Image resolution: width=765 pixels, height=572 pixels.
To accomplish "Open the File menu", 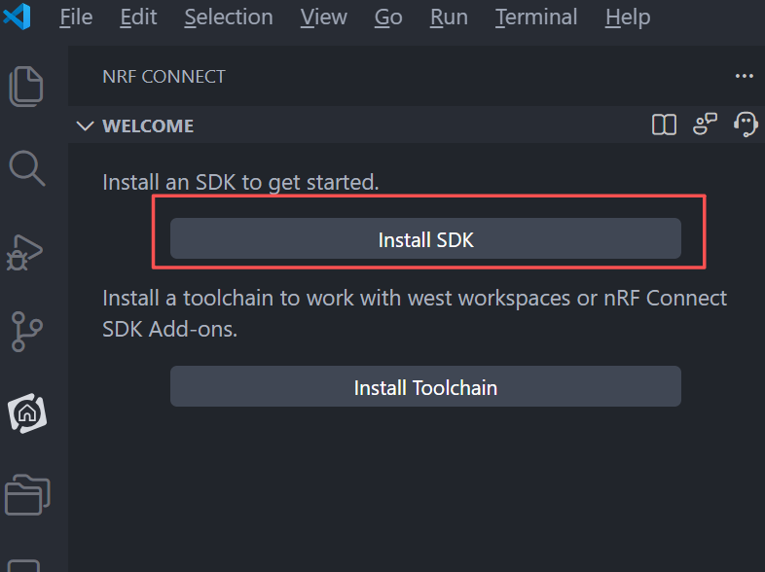I will tap(76, 18).
